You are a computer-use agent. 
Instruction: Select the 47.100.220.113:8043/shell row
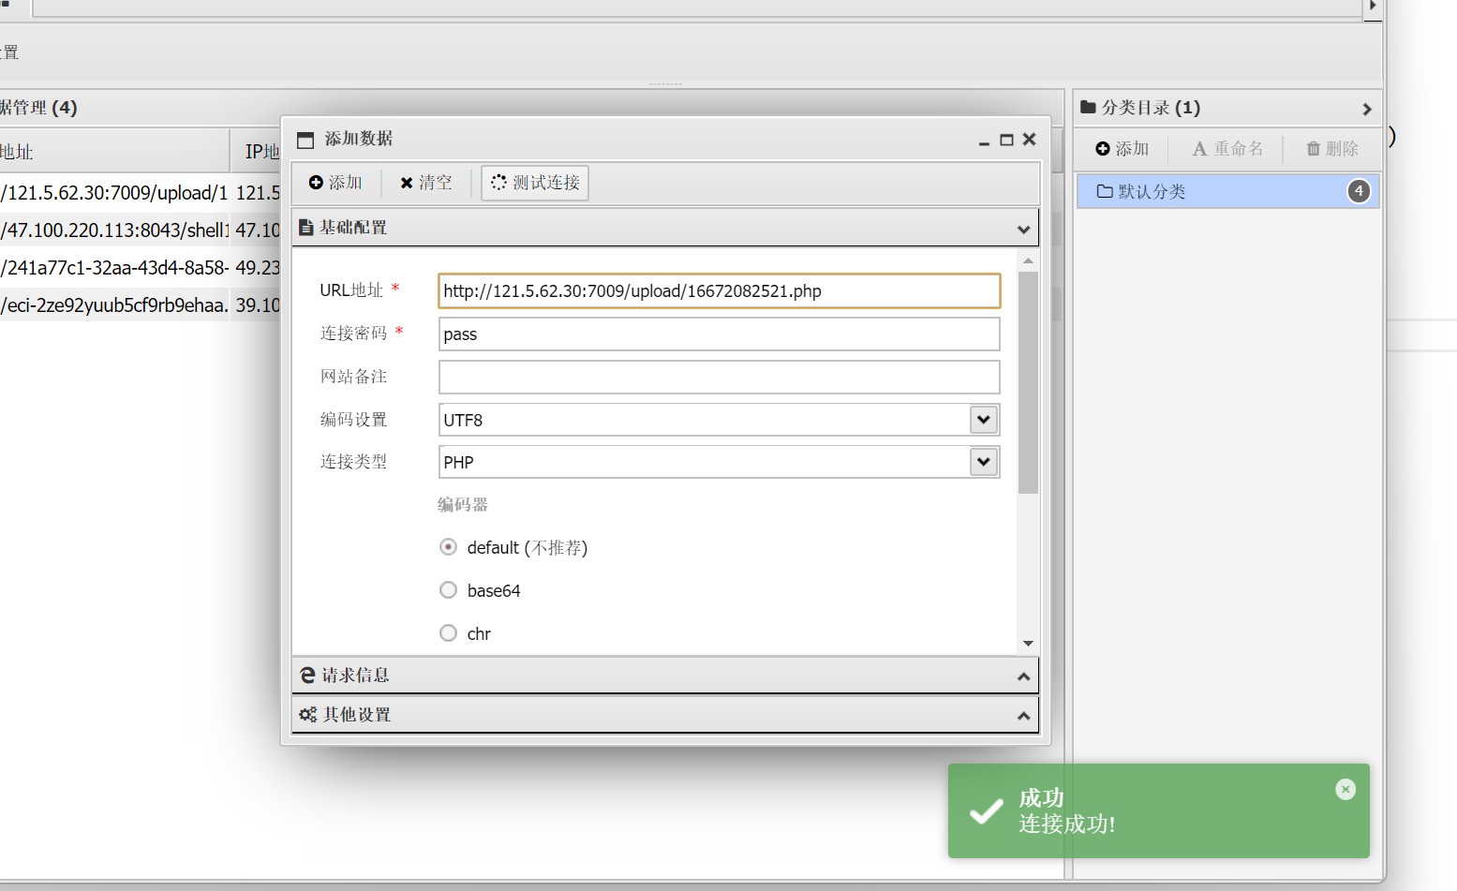[140, 230]
